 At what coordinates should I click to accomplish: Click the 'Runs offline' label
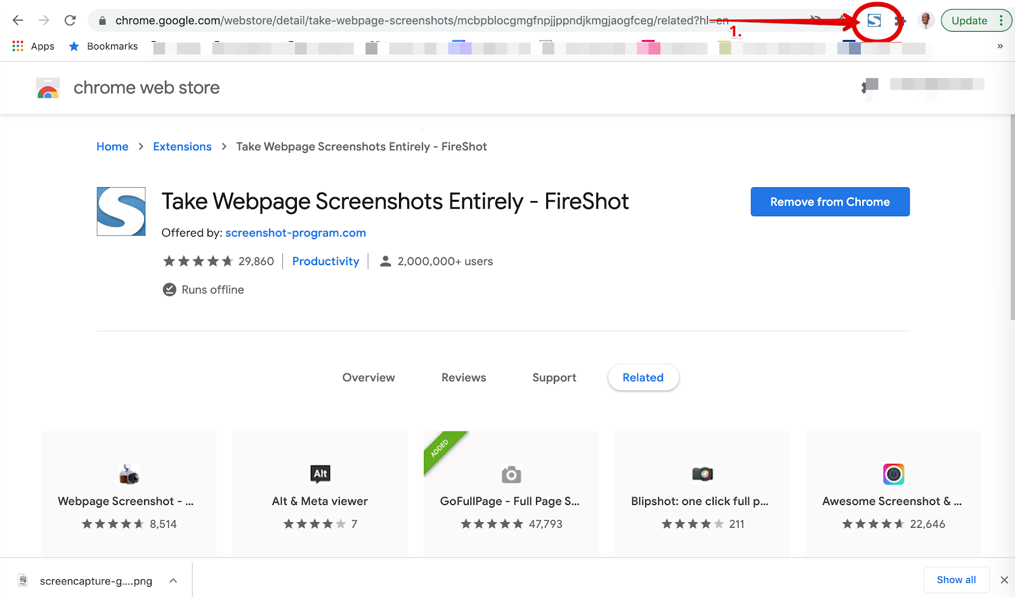pos(213,290)
